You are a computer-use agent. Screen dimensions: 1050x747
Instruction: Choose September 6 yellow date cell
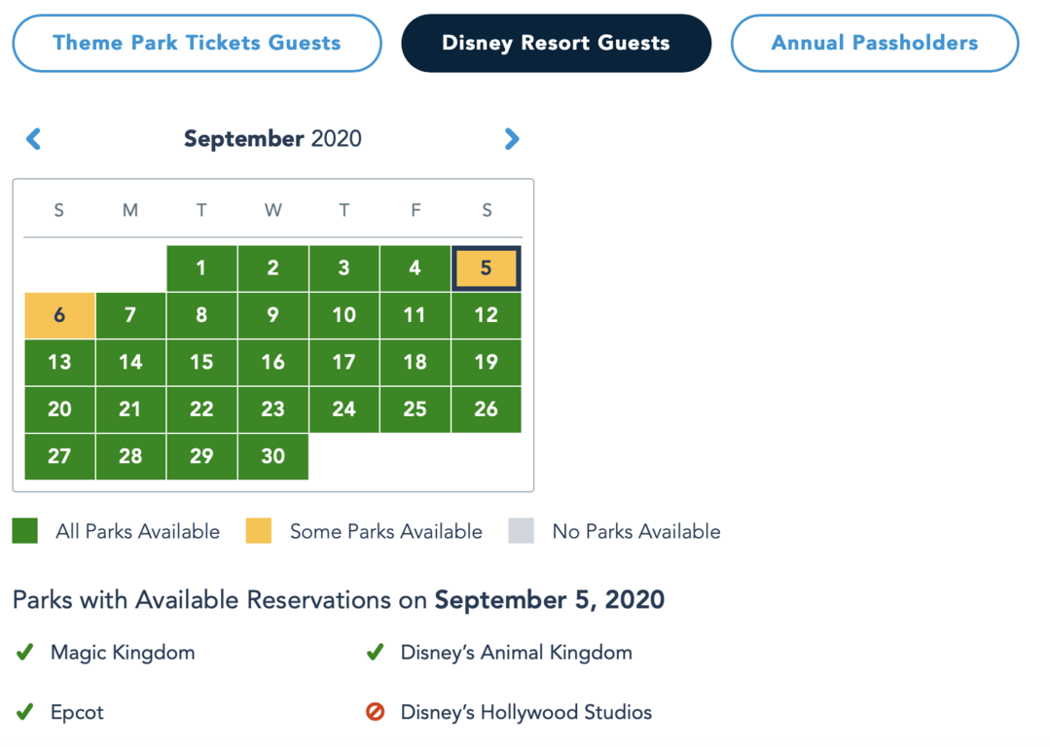[x=59, y=315]
